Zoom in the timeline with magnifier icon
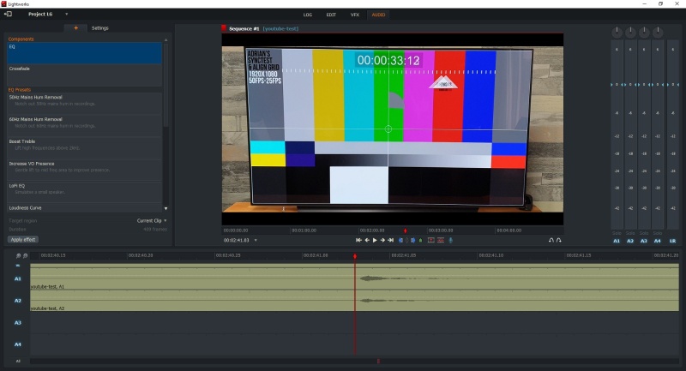Viewport: 686px width, 371px height. [x=18, y=255]
